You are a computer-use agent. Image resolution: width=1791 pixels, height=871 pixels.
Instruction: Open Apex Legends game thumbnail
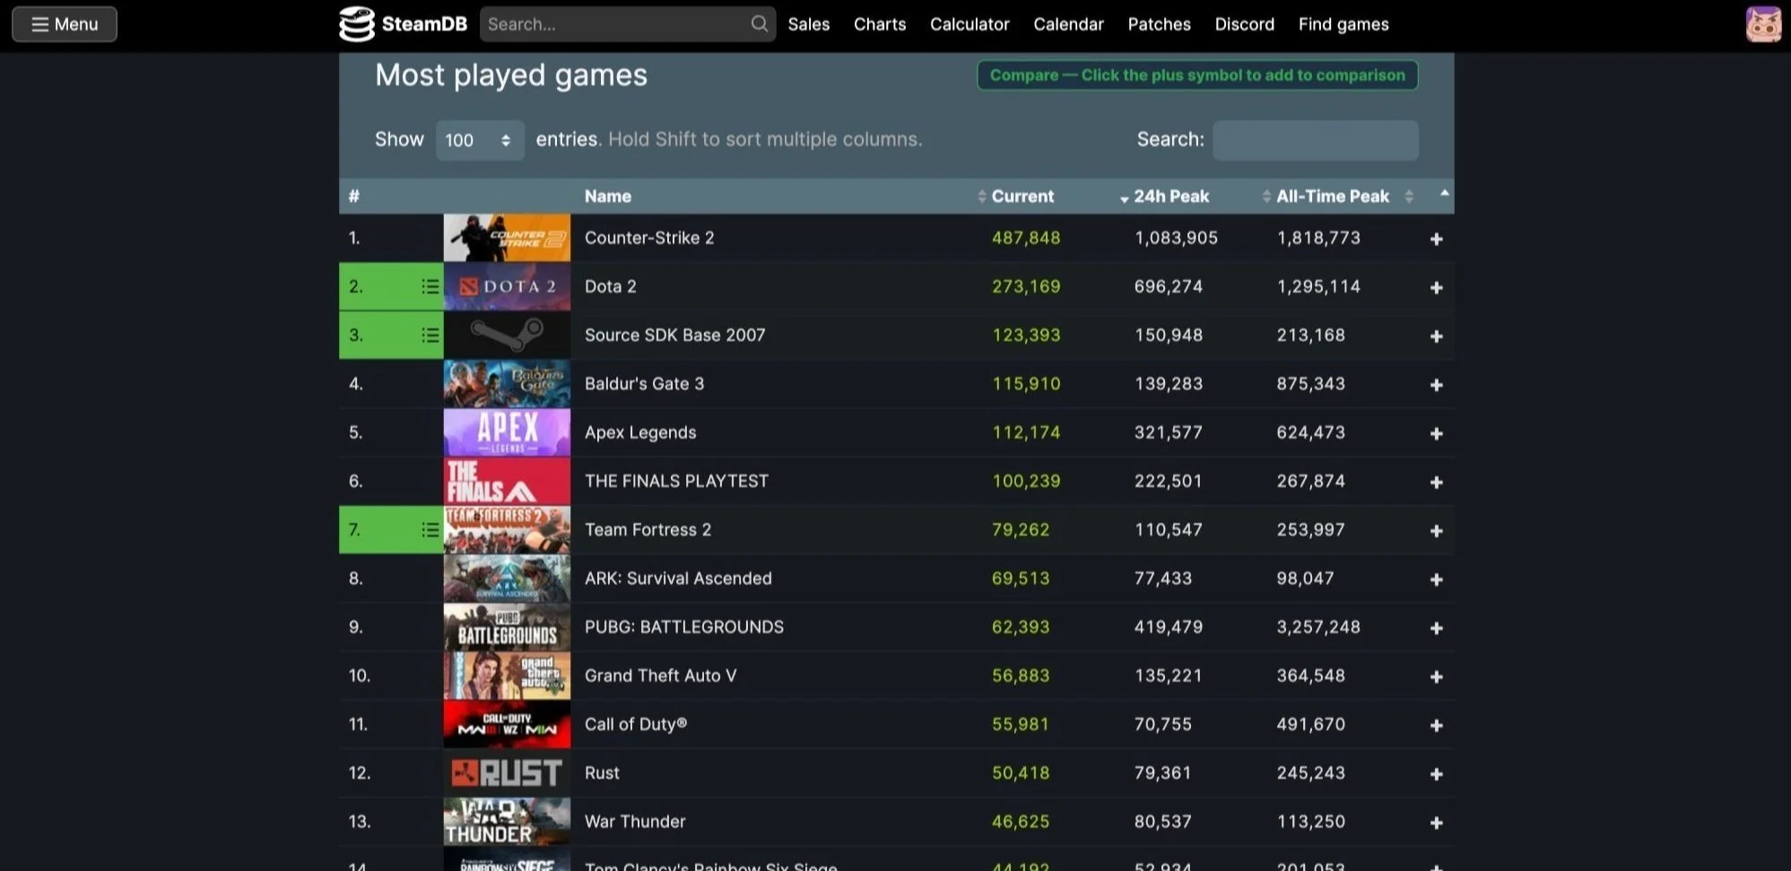(507, 432)
